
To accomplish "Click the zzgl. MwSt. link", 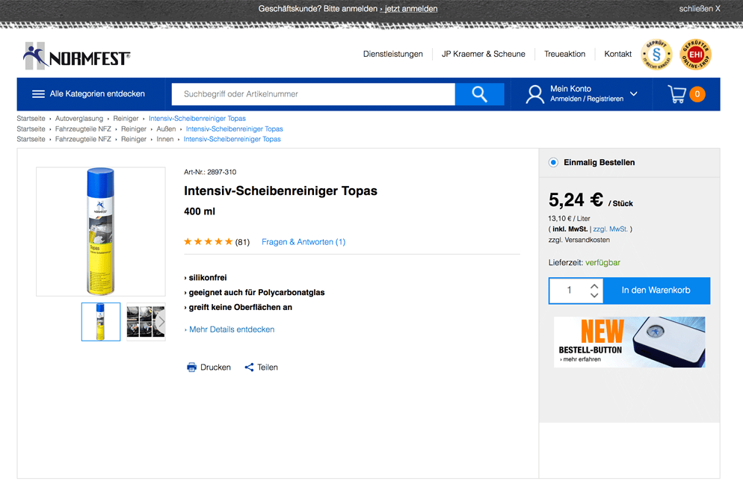I will 610,229.
